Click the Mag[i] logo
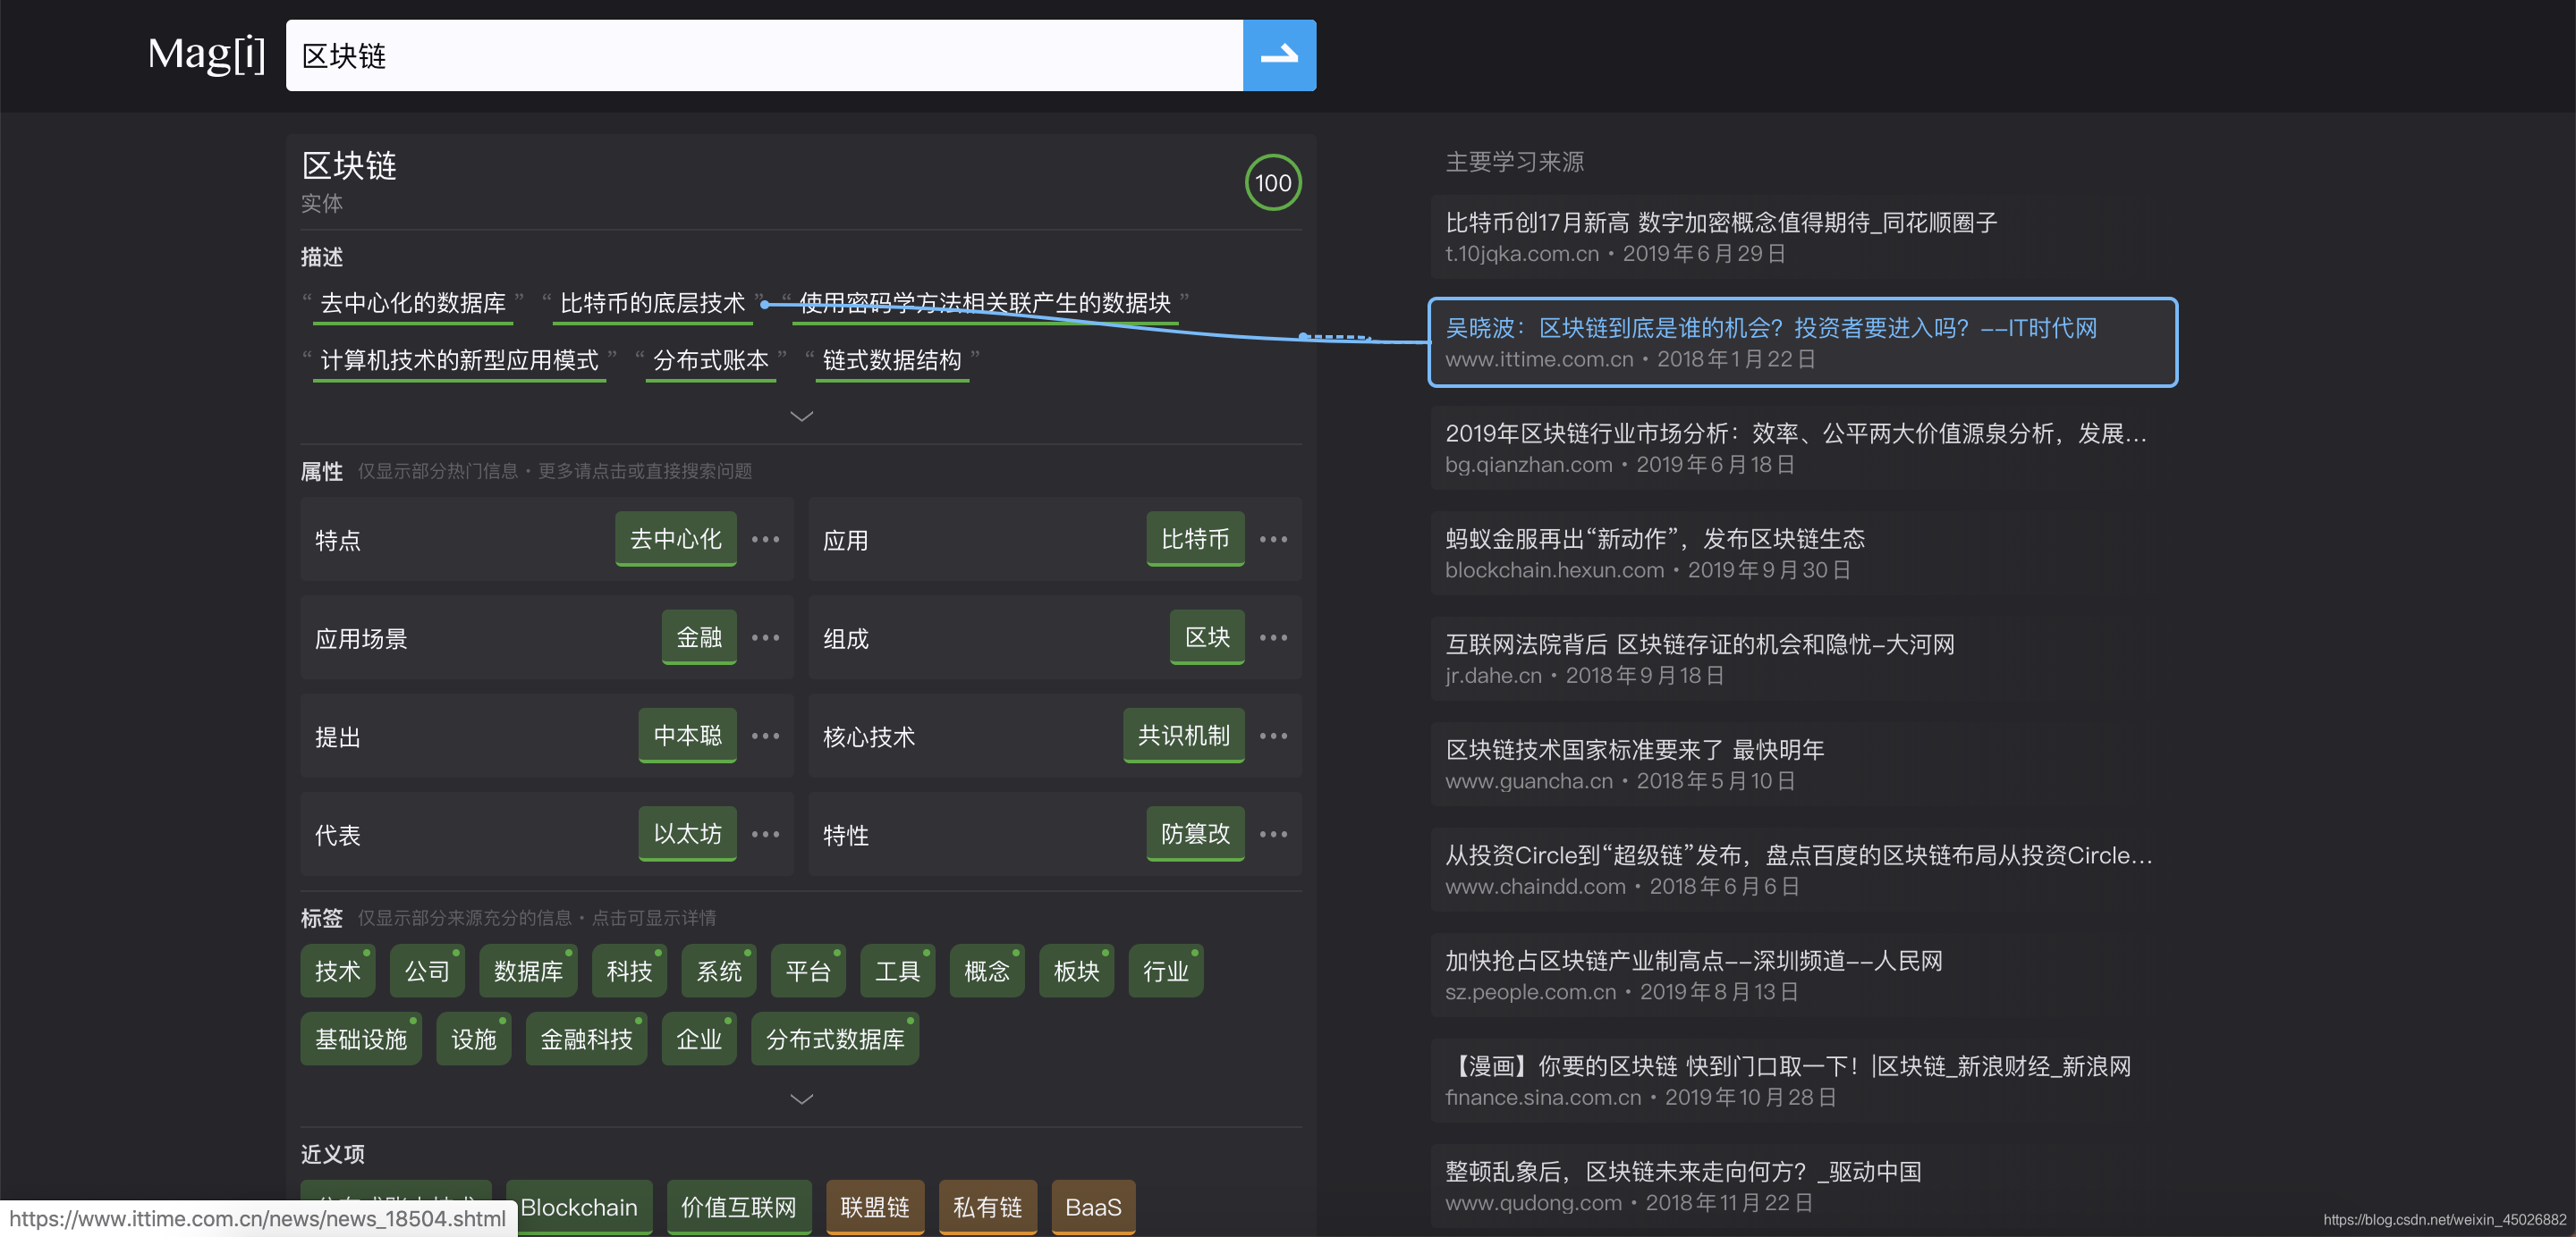Image resolution: width=2576 pixels, height=1237 pixels. [x=206, y=54]
